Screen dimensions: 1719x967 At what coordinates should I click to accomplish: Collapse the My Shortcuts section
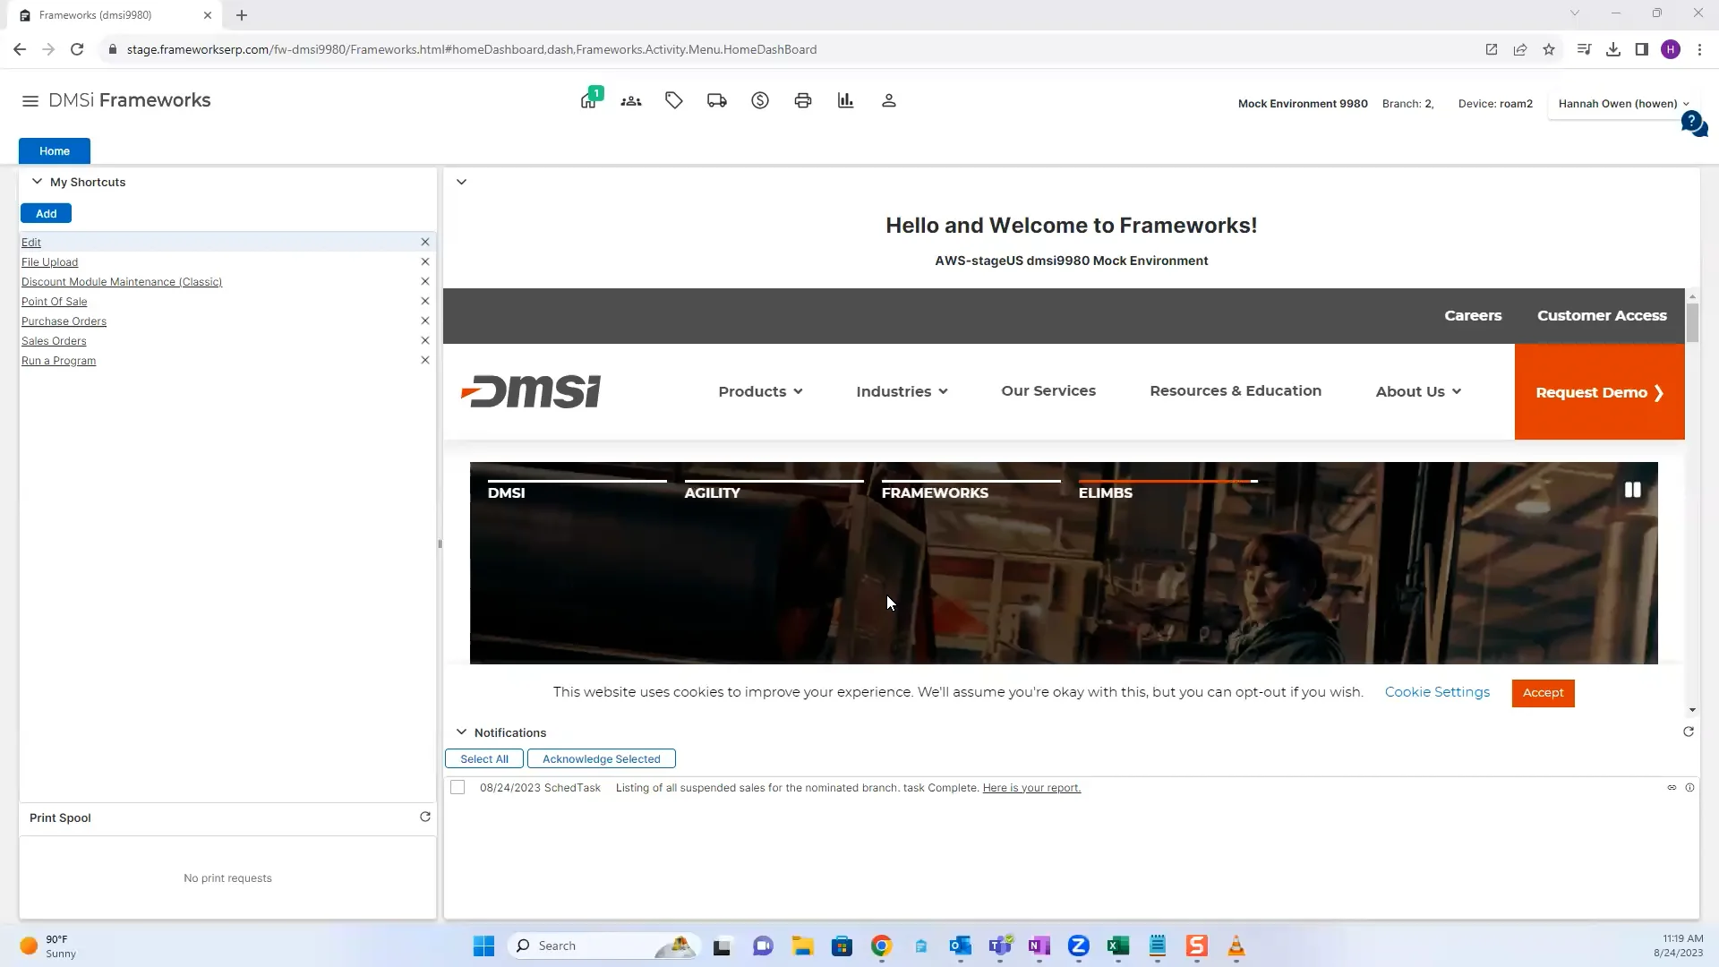pyautogui.click(x=37, y=182)
